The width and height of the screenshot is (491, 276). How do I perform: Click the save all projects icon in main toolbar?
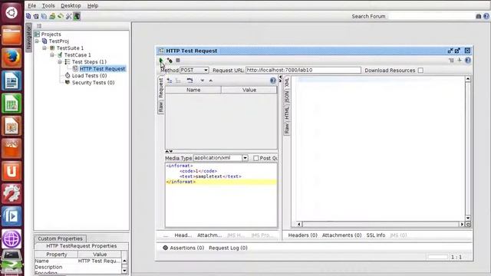44,16
